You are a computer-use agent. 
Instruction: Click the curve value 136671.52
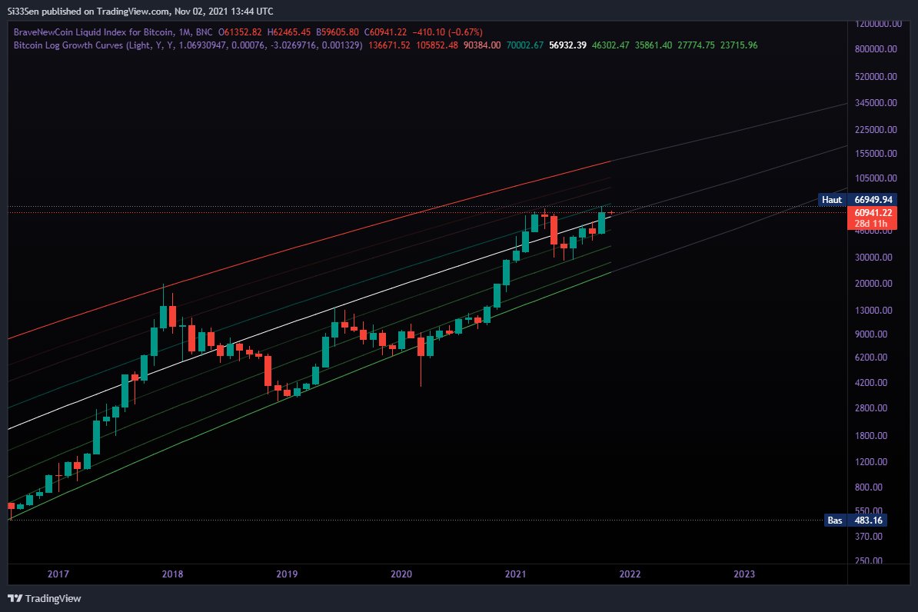389,45
